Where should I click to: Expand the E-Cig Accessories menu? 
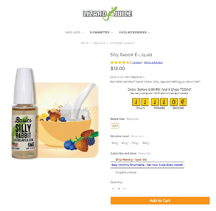pos(135,32)
